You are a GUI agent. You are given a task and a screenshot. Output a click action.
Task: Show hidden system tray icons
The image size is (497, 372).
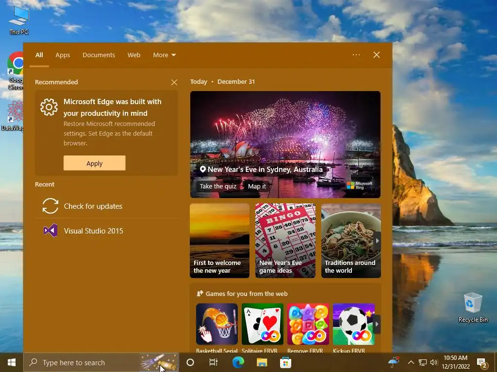click(x=411, y=362)
